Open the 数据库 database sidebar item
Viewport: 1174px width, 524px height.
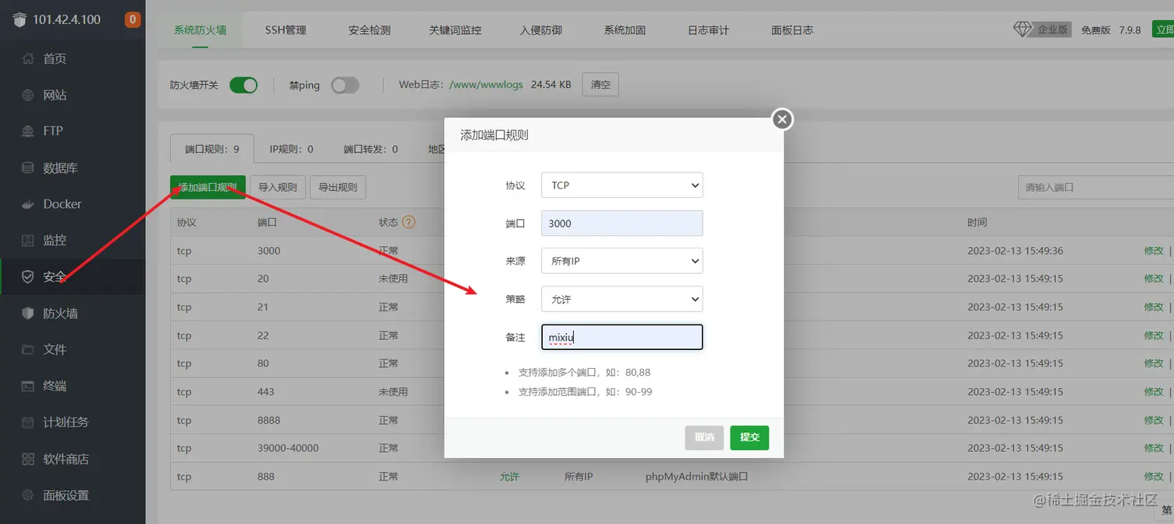[x=72, y=168]
